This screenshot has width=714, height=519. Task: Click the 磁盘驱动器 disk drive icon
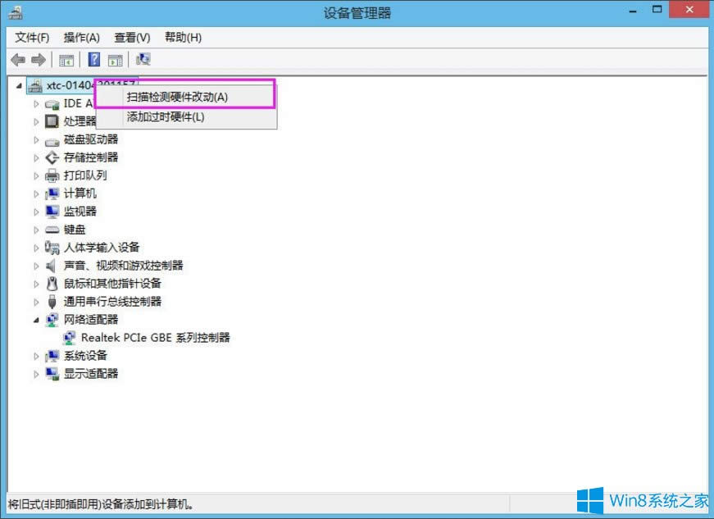(x=52, y=139)
